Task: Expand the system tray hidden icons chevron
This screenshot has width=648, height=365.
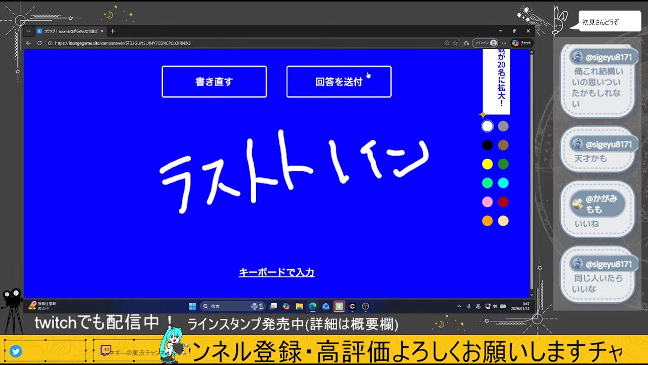Action: click(459, 306)
